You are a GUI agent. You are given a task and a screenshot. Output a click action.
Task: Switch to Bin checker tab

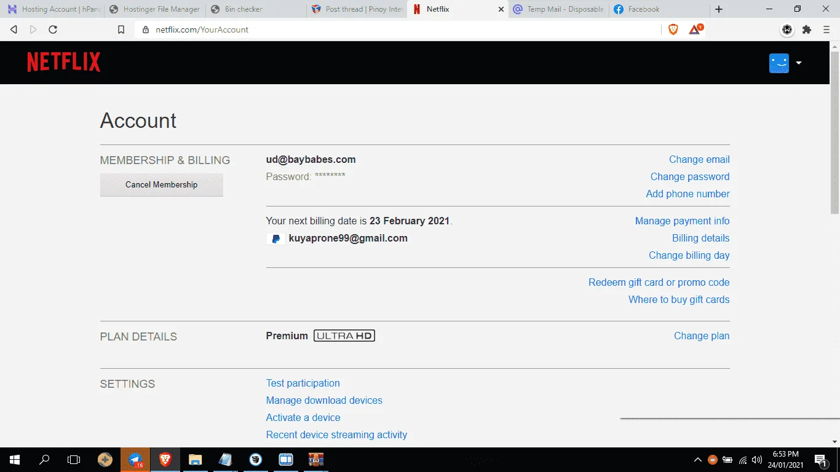255,9
